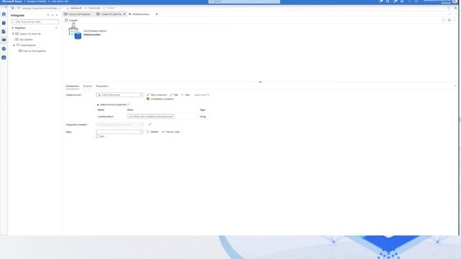Click Preview data
This screenshot has width=461, height=259.
(171, 132)
